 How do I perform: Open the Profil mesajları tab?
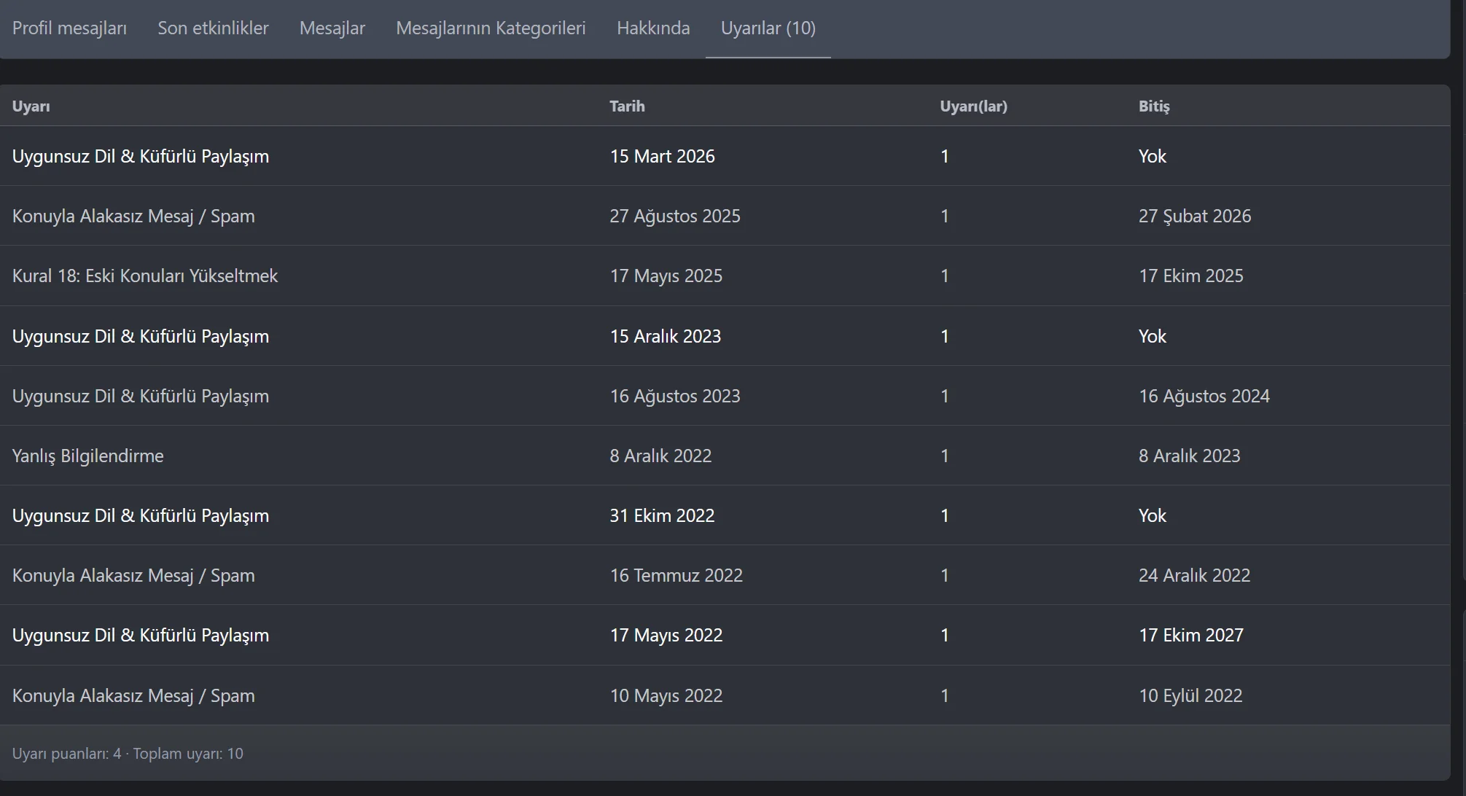tap(69, 28)
